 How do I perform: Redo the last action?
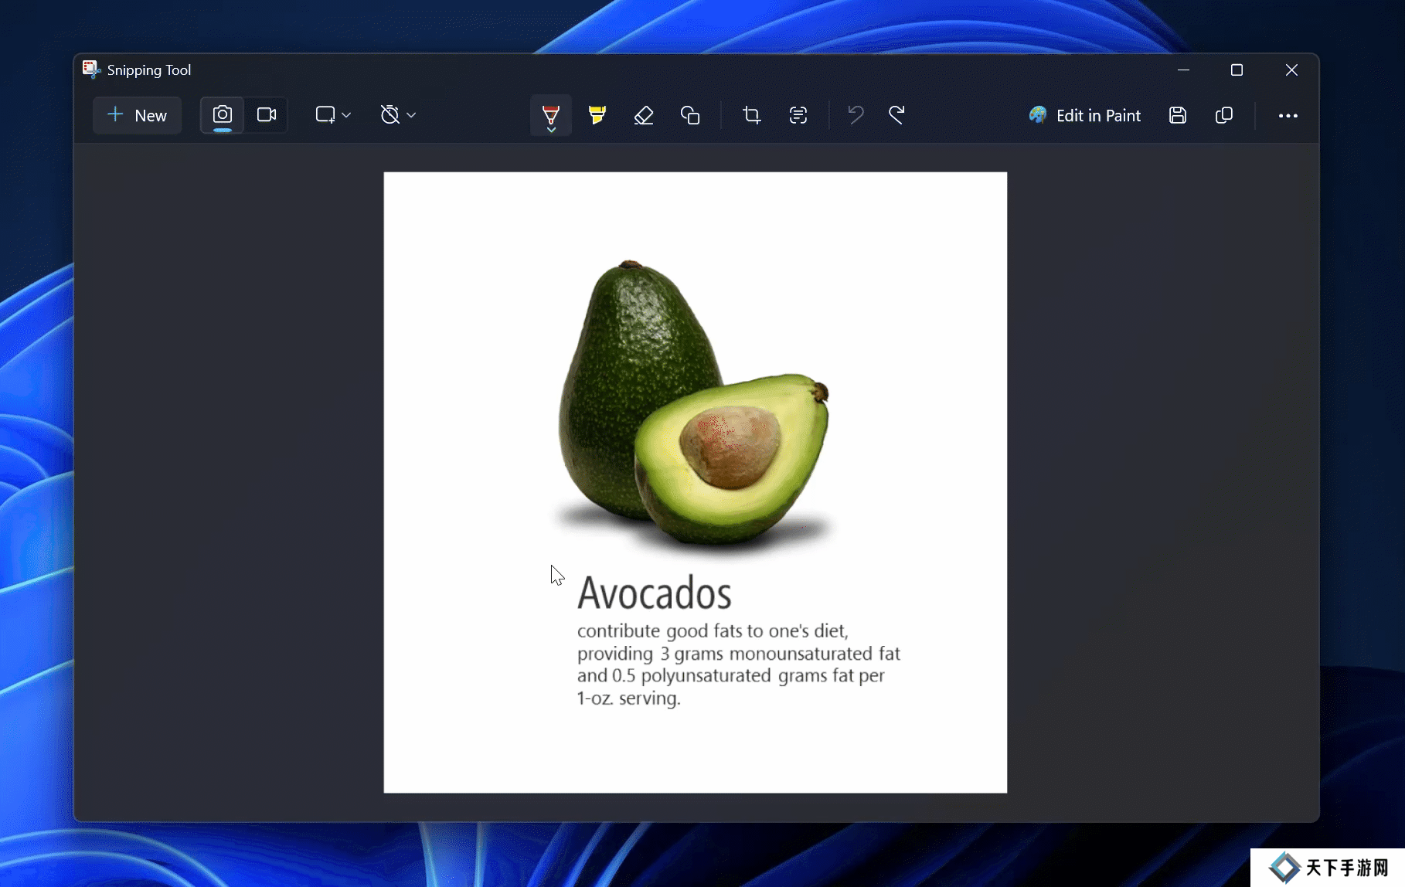tap(896, 115)
